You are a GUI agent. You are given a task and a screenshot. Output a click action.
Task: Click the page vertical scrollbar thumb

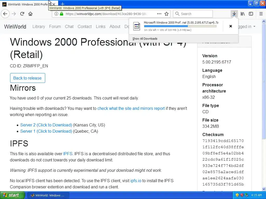click(264, 81)
